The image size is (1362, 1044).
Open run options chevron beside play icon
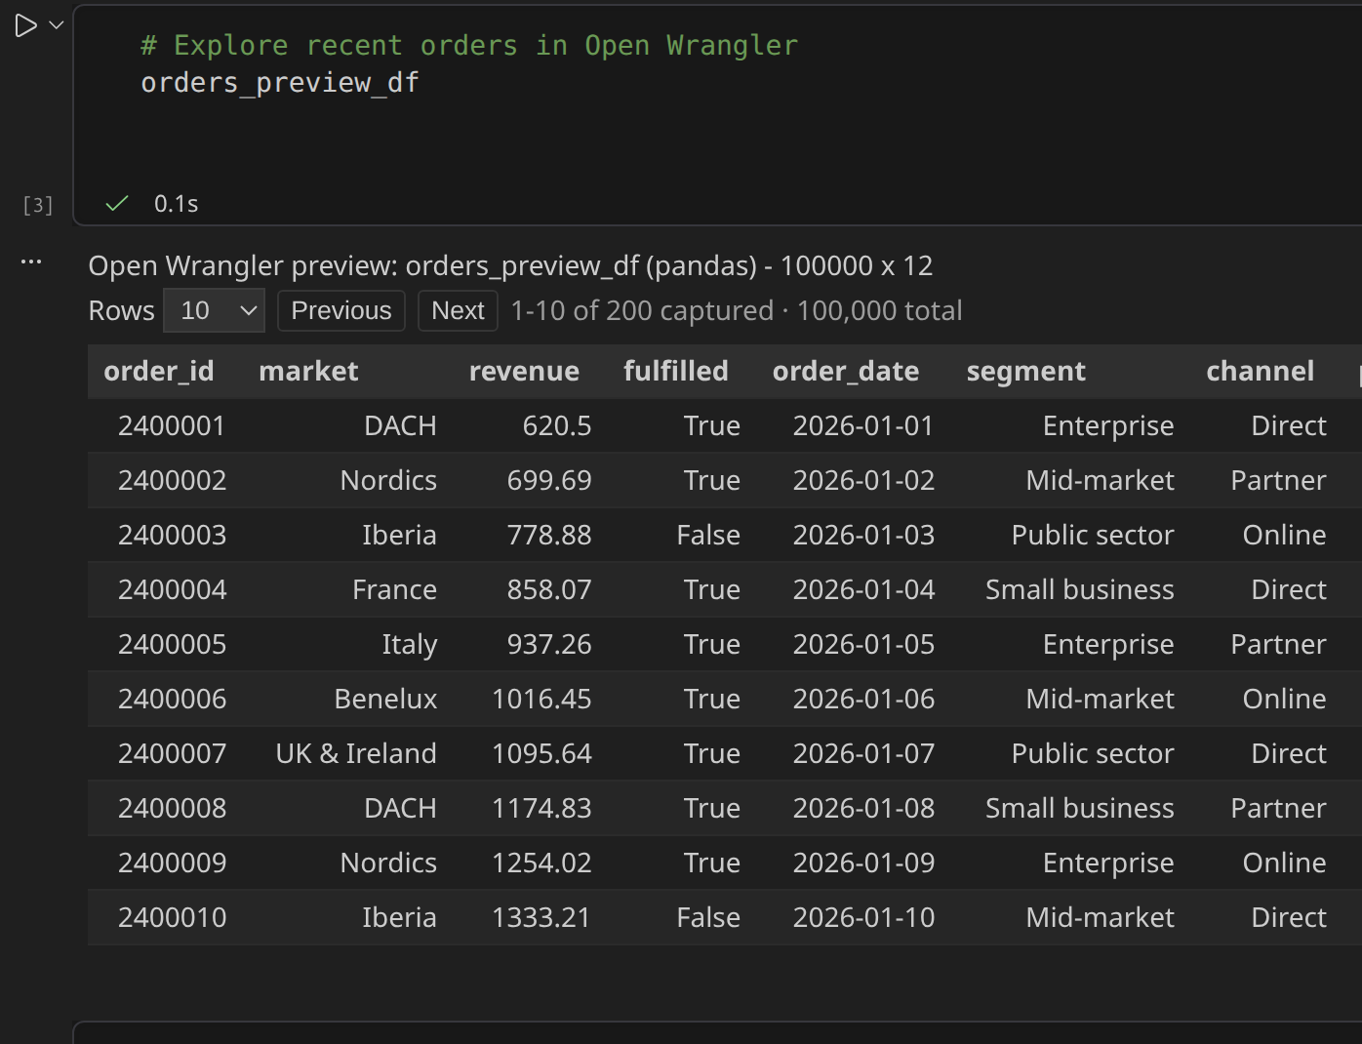(x=57, y=25)
